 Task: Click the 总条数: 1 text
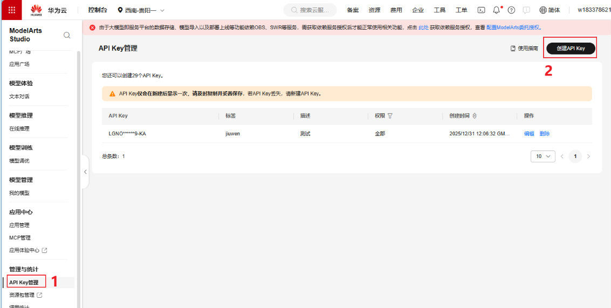113,156
